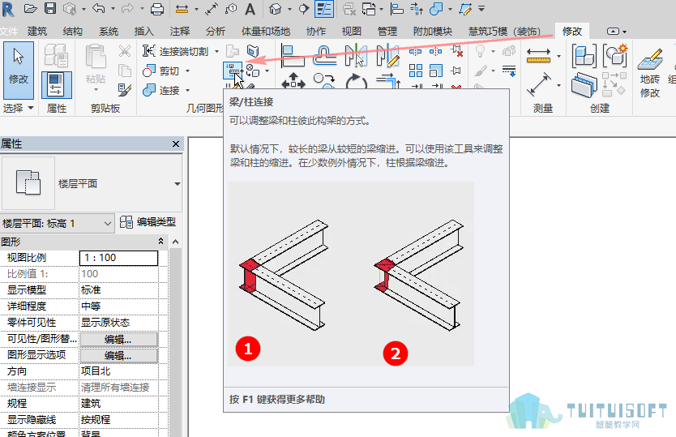Select the Beam/Column Joins tool
This screenshot has width=676, height=437.
(x=233, y=71)
